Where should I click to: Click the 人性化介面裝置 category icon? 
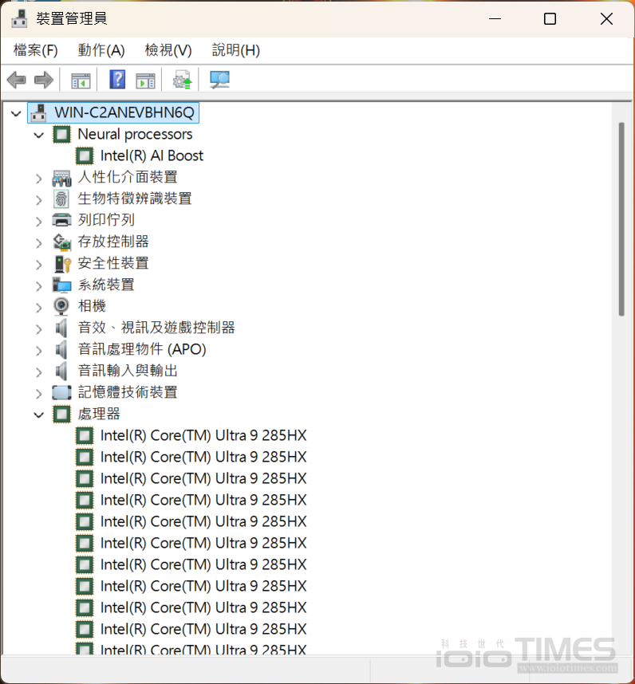(x=61, y=178)
